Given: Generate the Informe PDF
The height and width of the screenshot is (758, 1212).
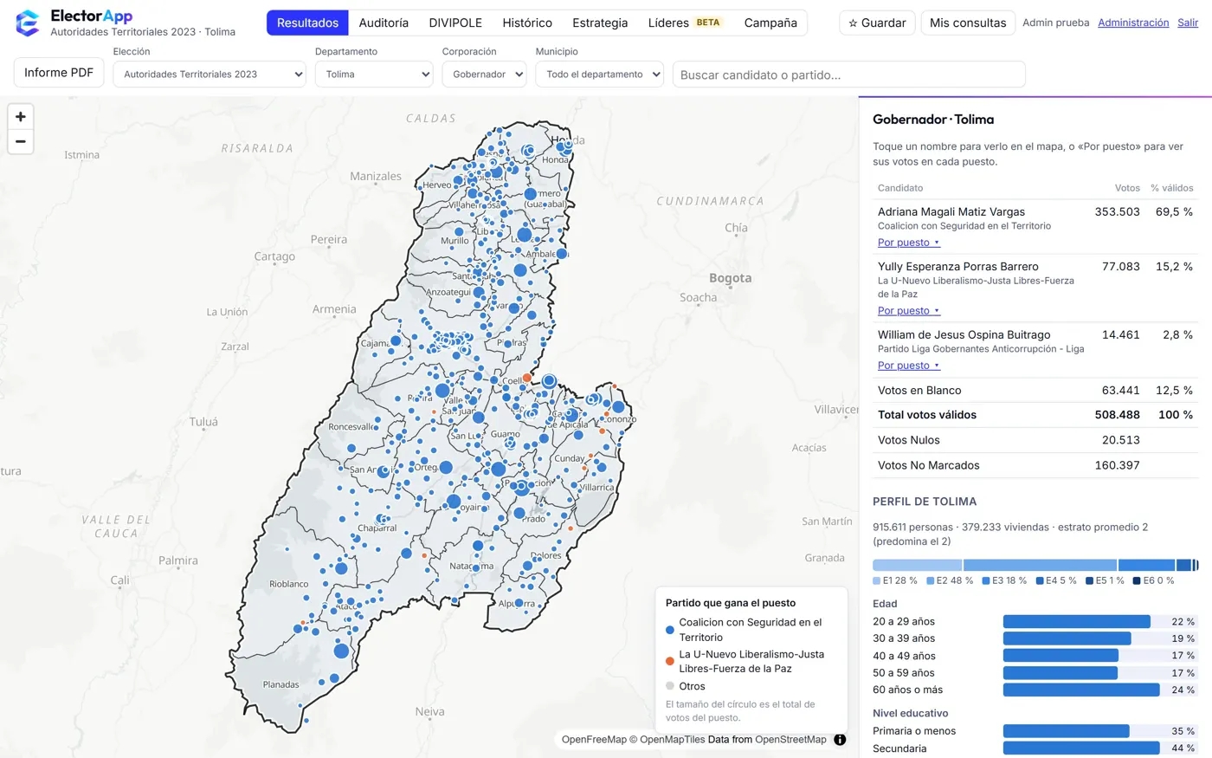Looking at the screenshot, I should (59, 73).
